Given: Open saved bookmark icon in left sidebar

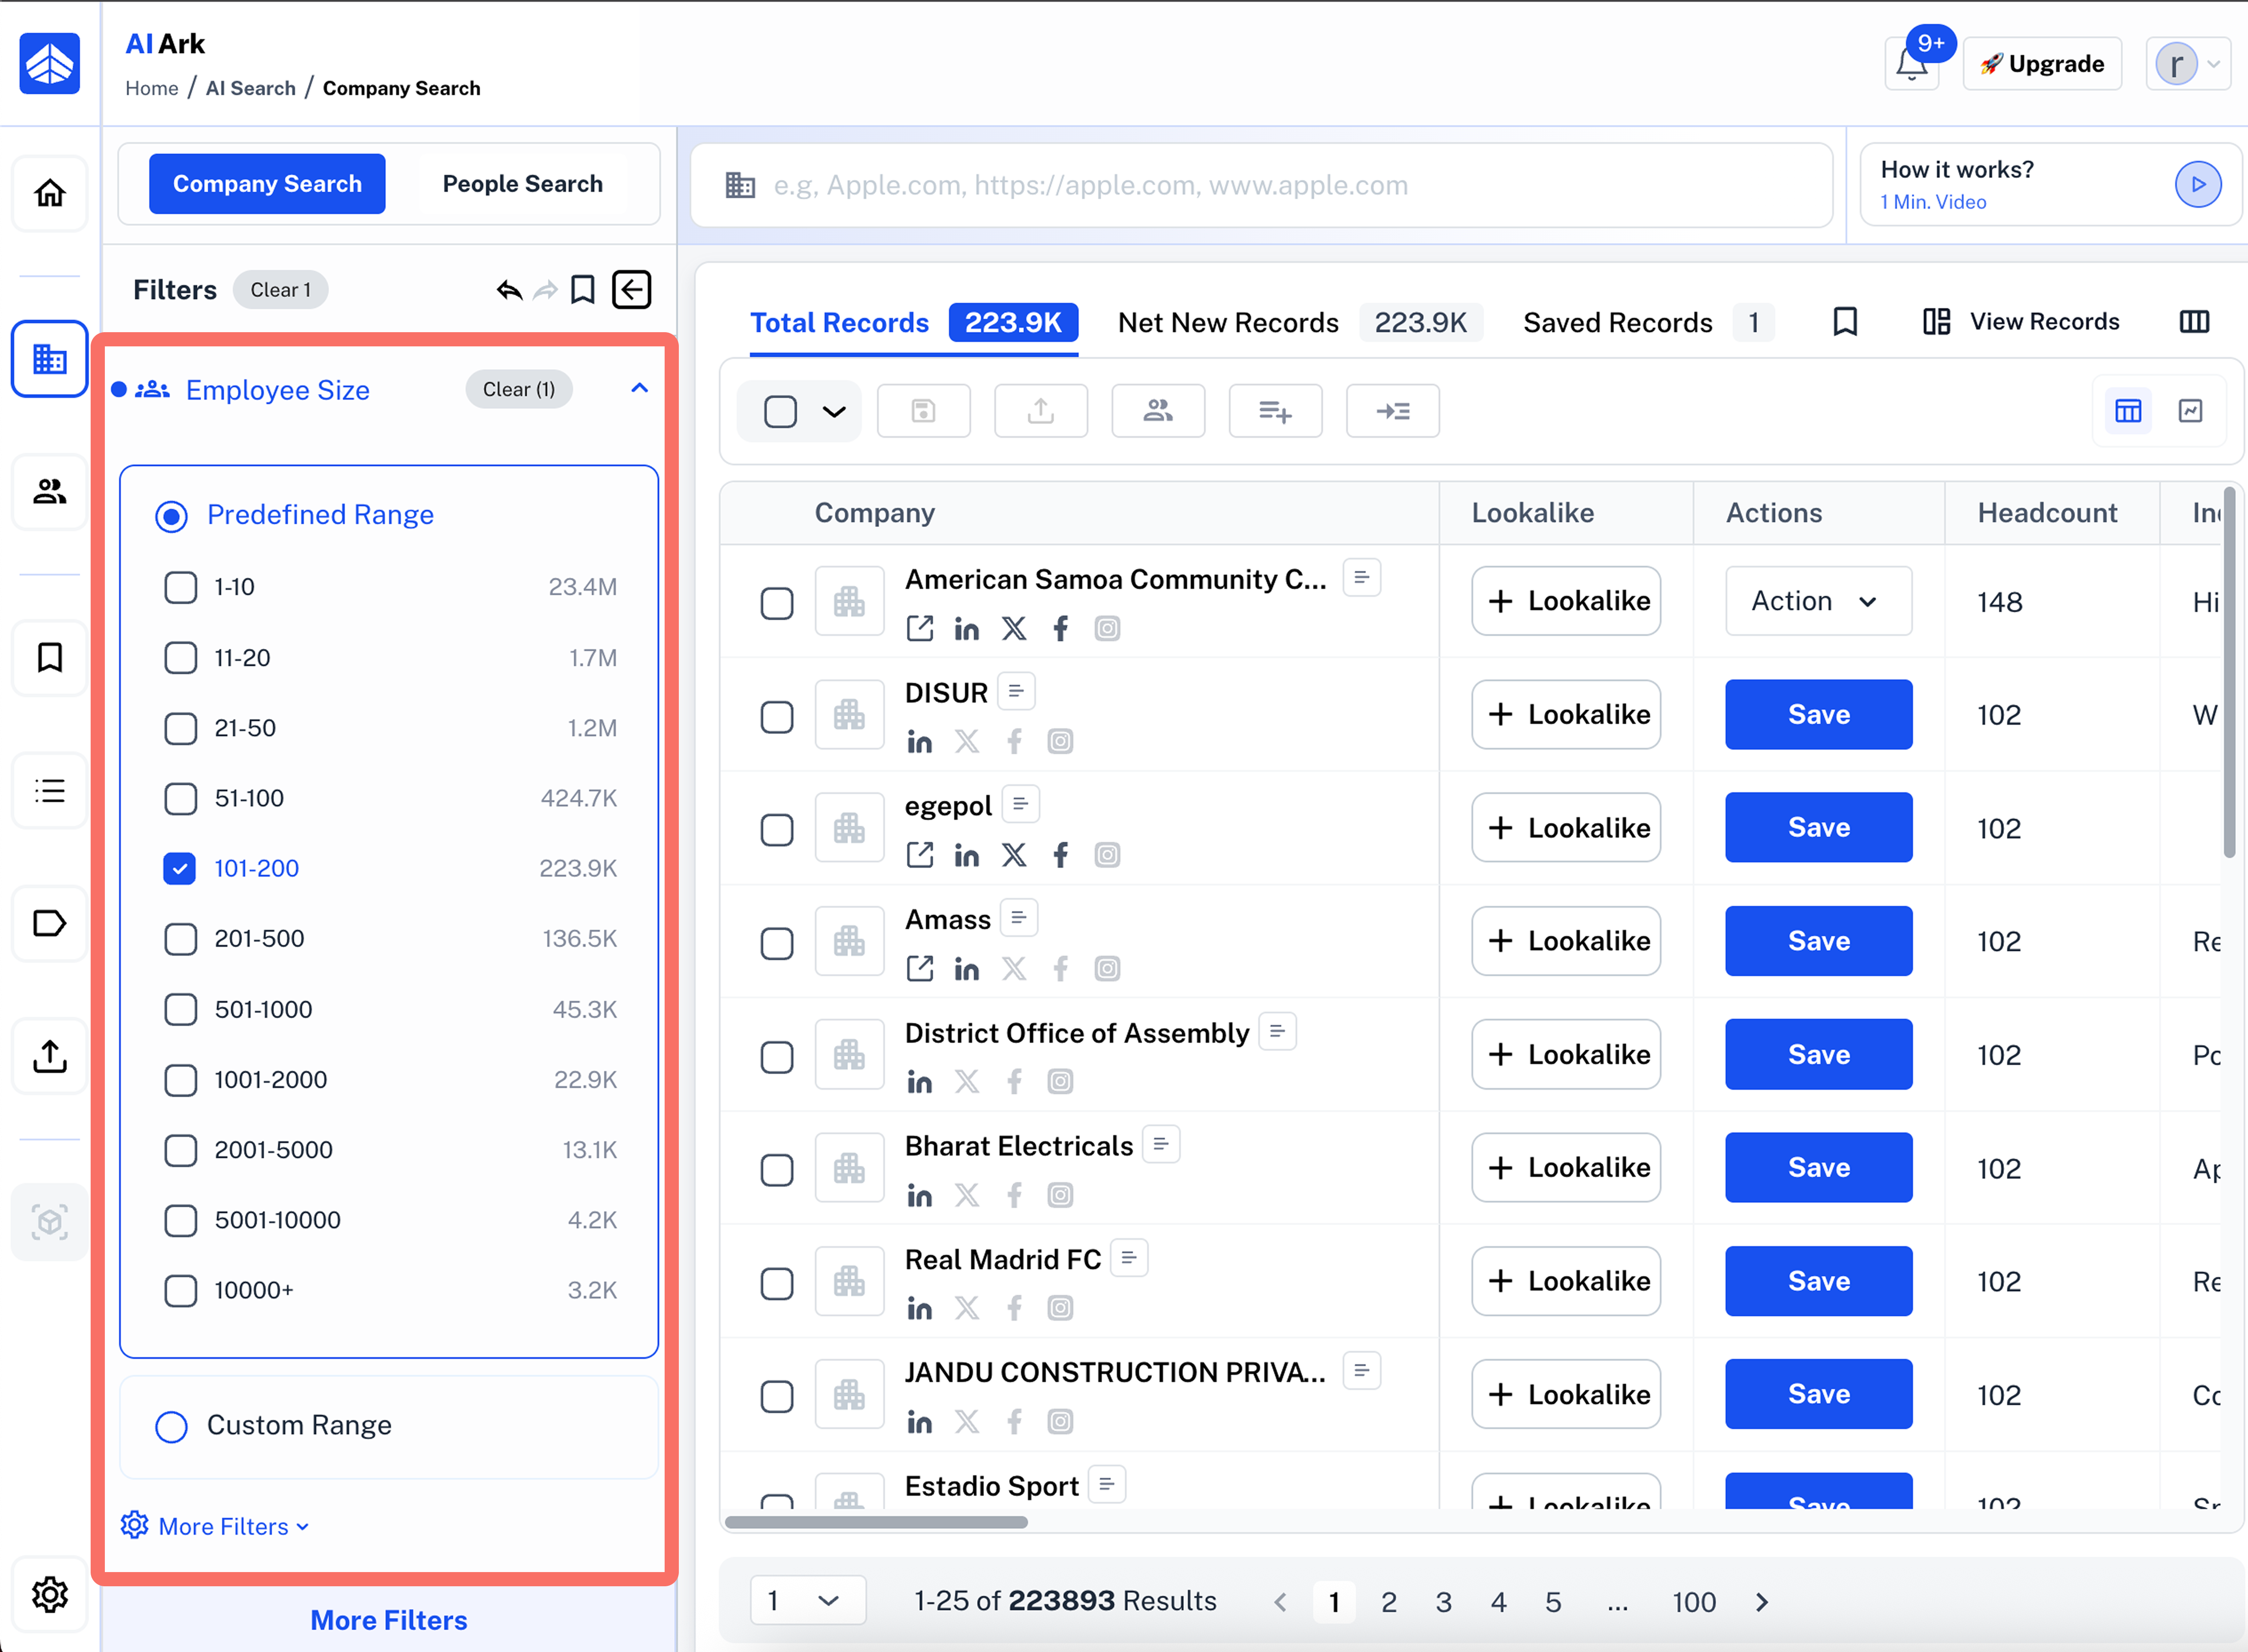Looking at the screenshot, I should [50, 658].
